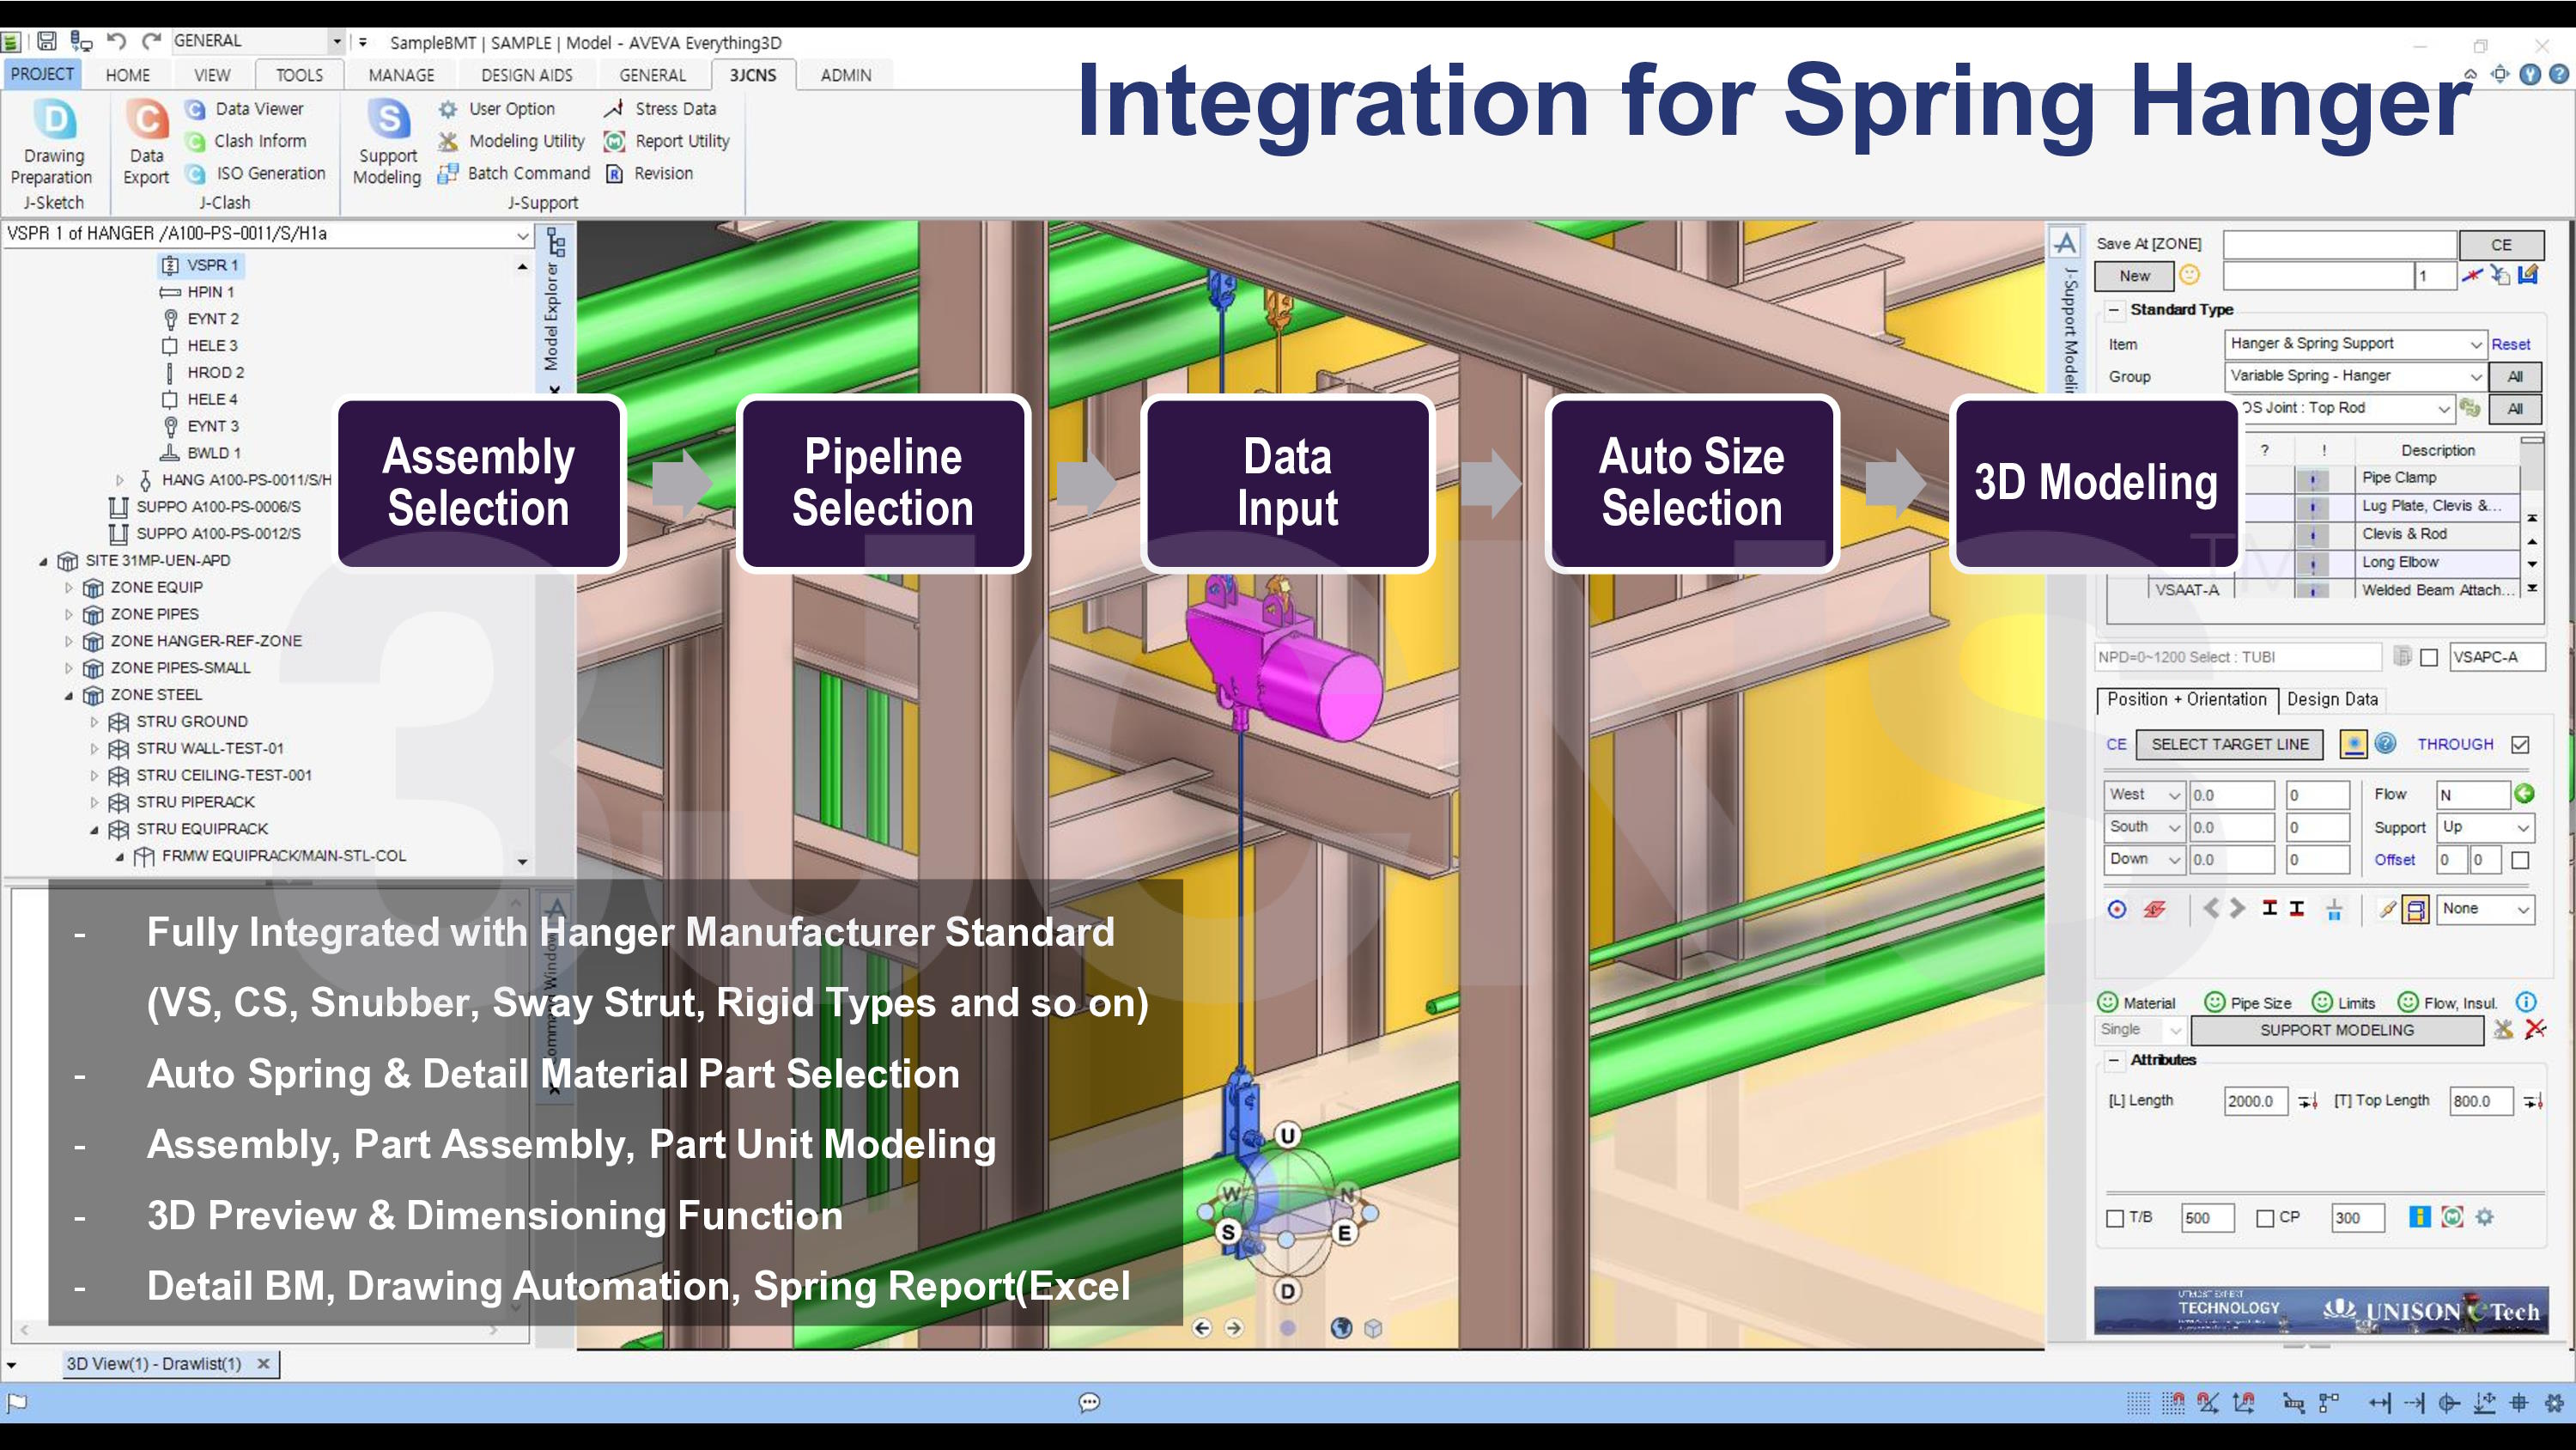Click the CE button next to Save At

pyautogui.click(x=2501, y=244)
